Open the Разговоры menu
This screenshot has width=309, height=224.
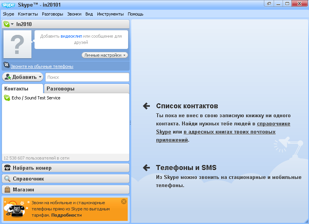[52, 14]
